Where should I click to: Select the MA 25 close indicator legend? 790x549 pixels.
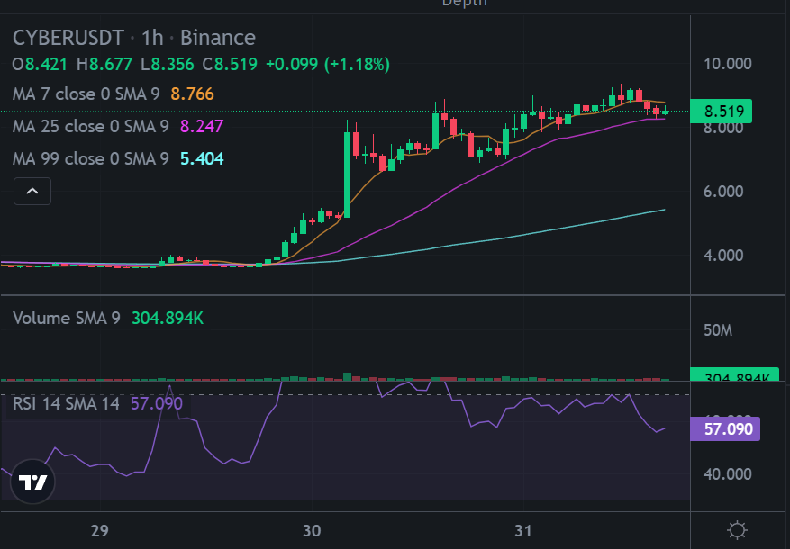pyautogui.click(x=91, y=126)
